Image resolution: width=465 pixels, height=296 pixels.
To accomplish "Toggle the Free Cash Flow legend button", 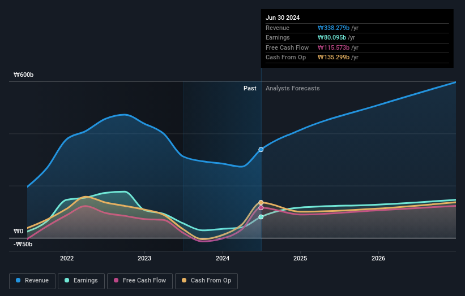I will 140,281.
